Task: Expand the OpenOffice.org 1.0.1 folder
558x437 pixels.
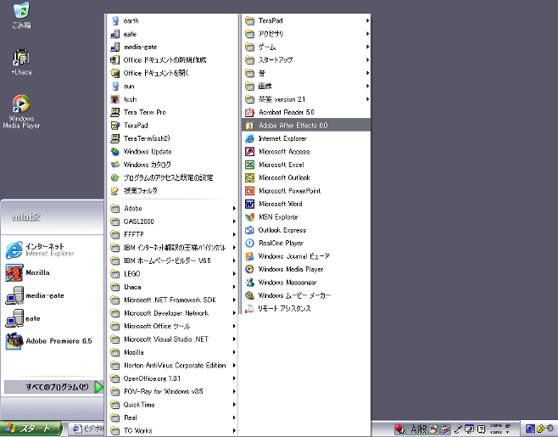Action: tap(173, 378)
